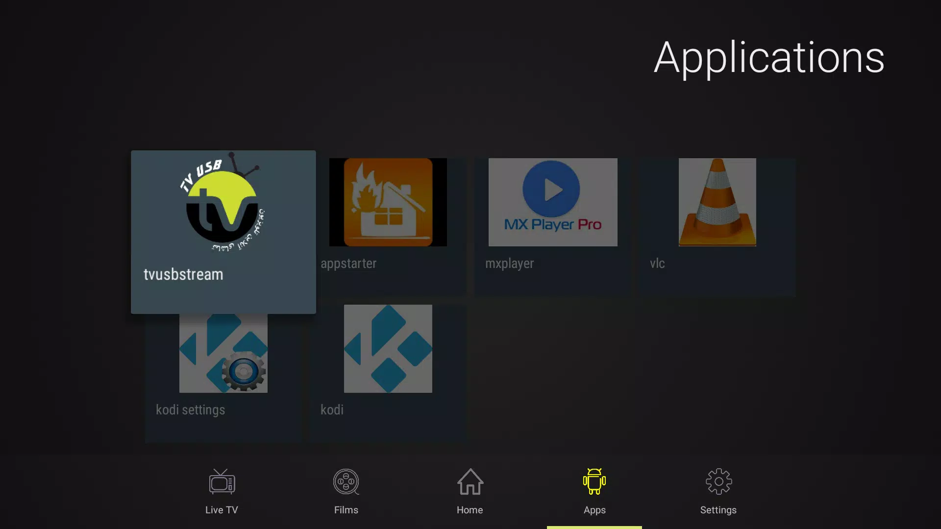Click the Apps tab label
The width and height of the screenshot is (941, 529).
click(594, 510)
